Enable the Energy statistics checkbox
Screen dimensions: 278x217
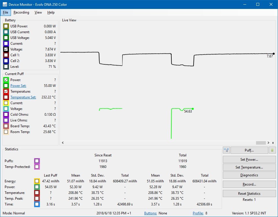point(37,181)
